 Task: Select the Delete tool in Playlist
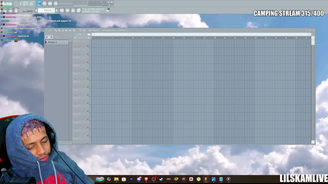click(x=63, y=30)
